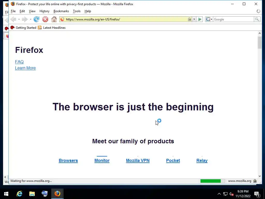The height and width of the screenshot is (199, 265).
Task: Open the Windows Start menu
Action: point(6,194)
